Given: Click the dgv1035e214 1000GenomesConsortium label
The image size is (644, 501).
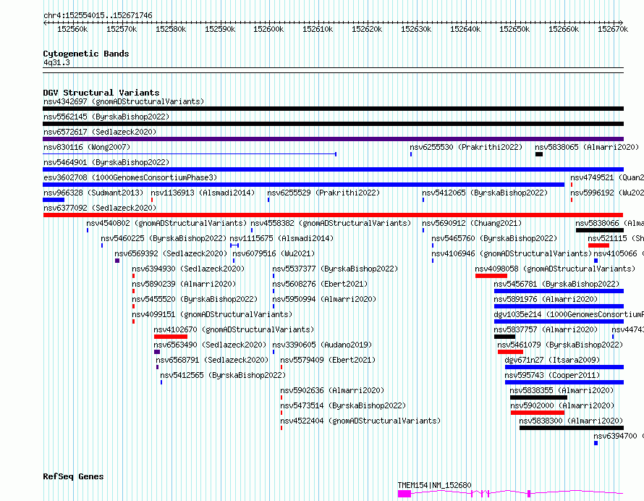Looking at the screenshot, I should (x=569, y=314).
